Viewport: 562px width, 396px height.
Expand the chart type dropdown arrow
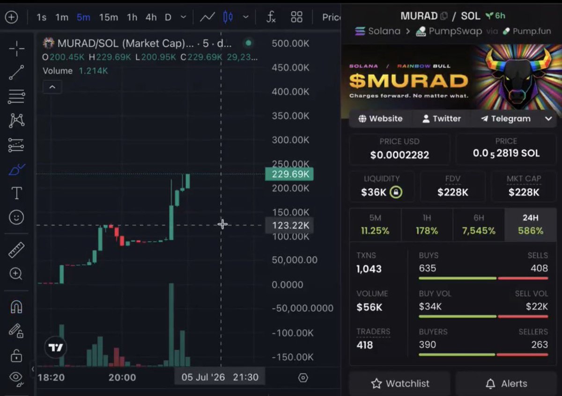pyautogui.click(x=246, y=17)
